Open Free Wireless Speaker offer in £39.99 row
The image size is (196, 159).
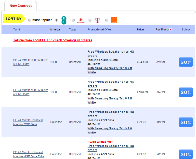[x=111, y=114]
